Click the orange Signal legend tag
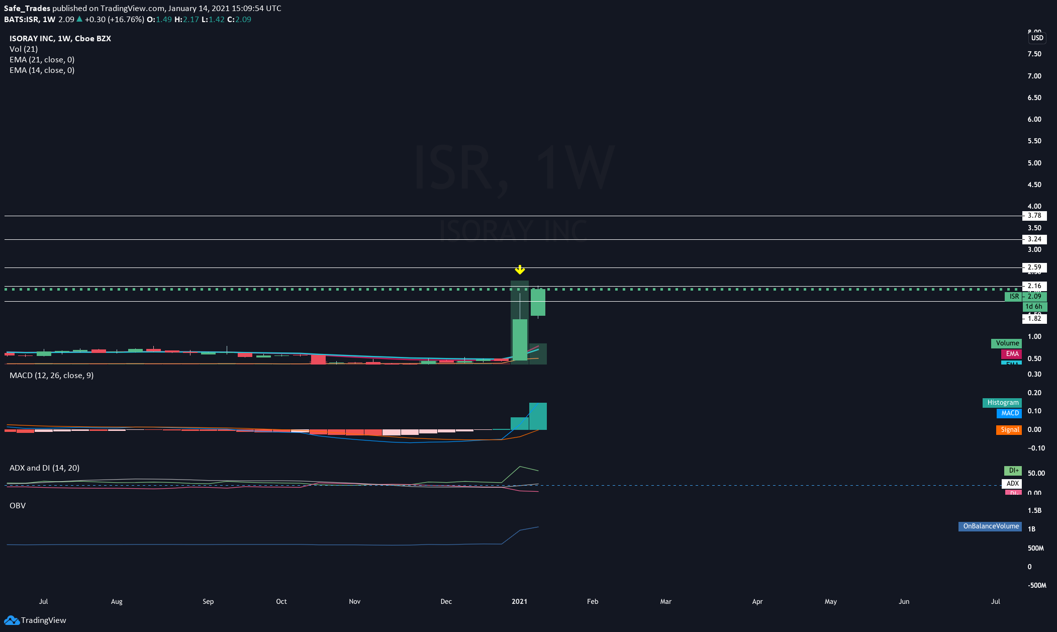 click(1009, 430)
